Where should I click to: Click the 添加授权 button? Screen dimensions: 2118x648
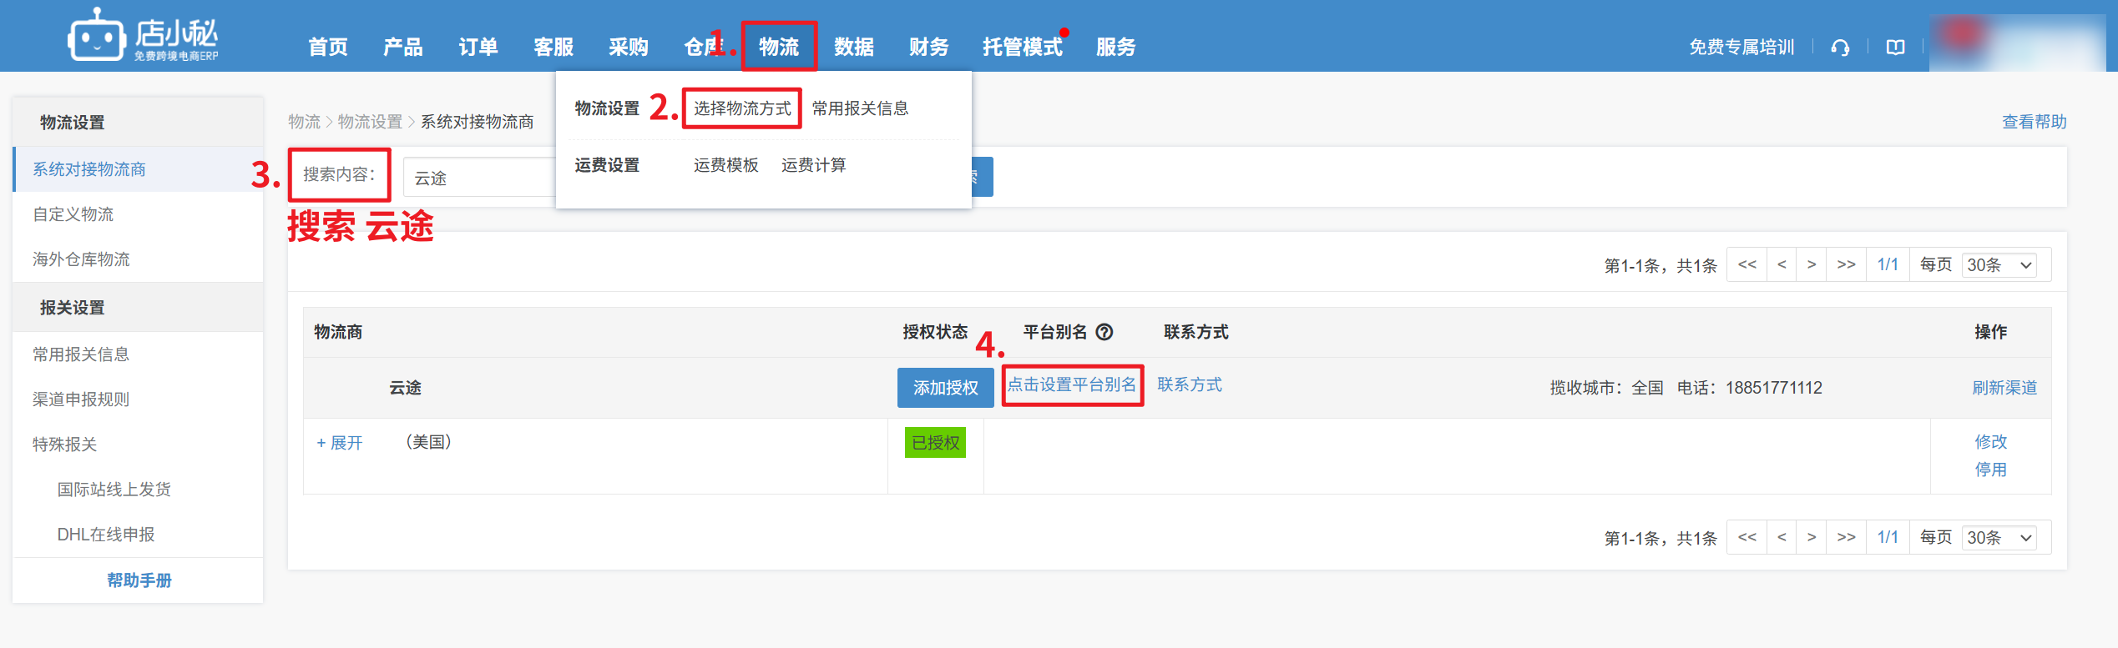click(945, 388)
